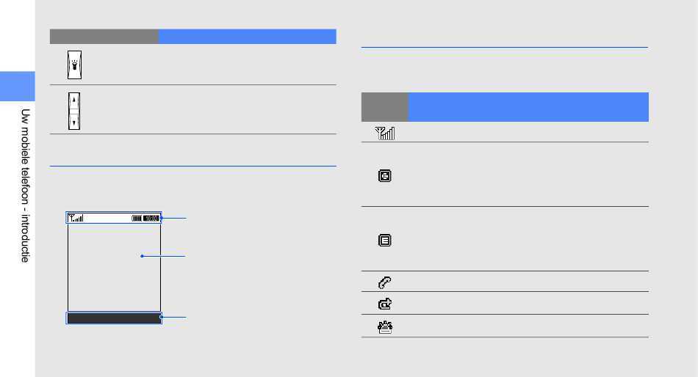
Task: Click the down arrow on volume key icon
Action: tap(74, 121)
